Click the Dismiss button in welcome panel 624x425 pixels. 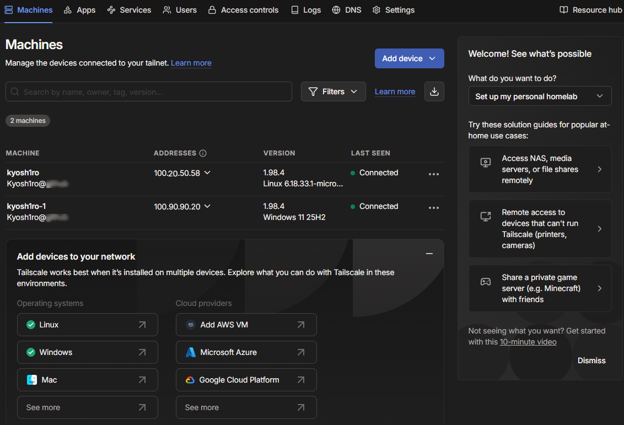tap(591, 361)
